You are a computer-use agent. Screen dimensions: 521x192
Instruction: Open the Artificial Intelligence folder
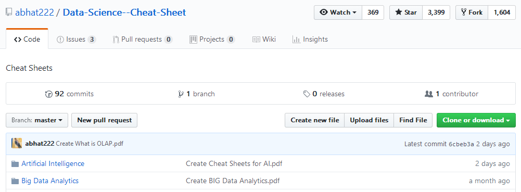(x=53, y=163)
